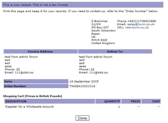
Task: Click the Order Number label cell
Action: click(36, 86)
